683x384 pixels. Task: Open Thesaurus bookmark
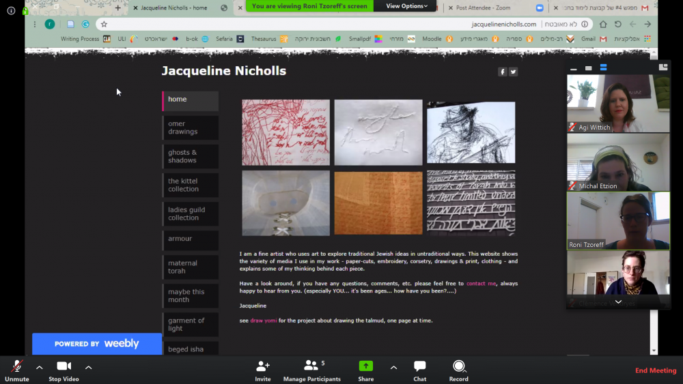coord(269,39)
